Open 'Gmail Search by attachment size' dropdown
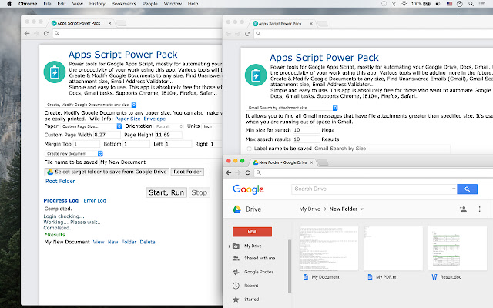The height and width of the screenshot is (308, 493). point(291,108)
